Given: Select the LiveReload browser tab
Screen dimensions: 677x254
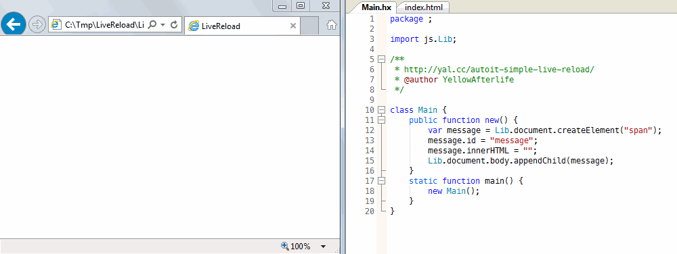Looking at the screenshot, I should pos(242,26).
